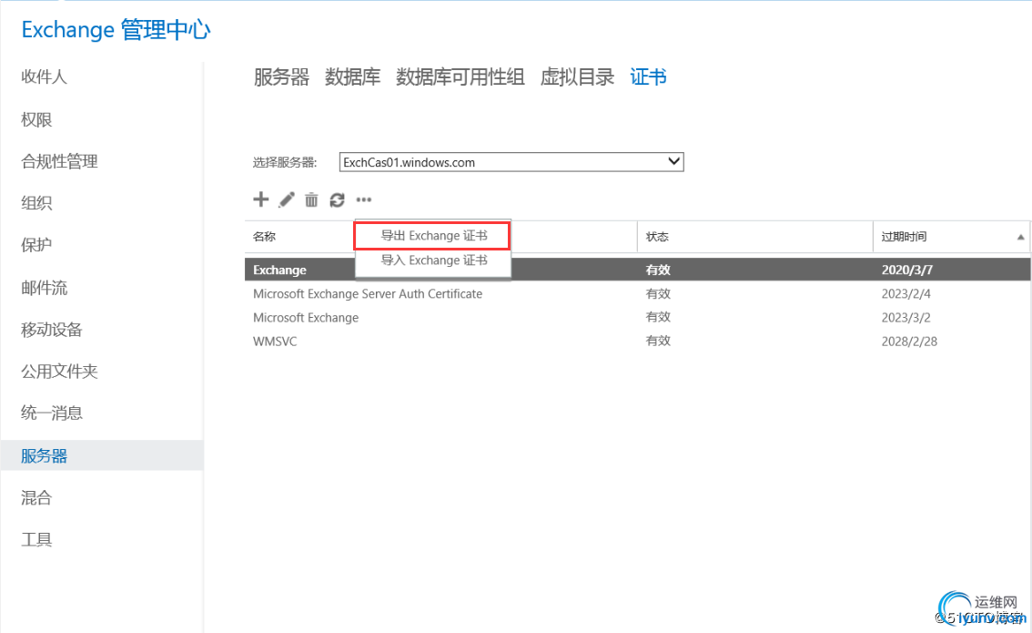The height and width of the screenshot is (633, 1032).
Task: Select the WMSVC certificate row
Action: point(637,342)
